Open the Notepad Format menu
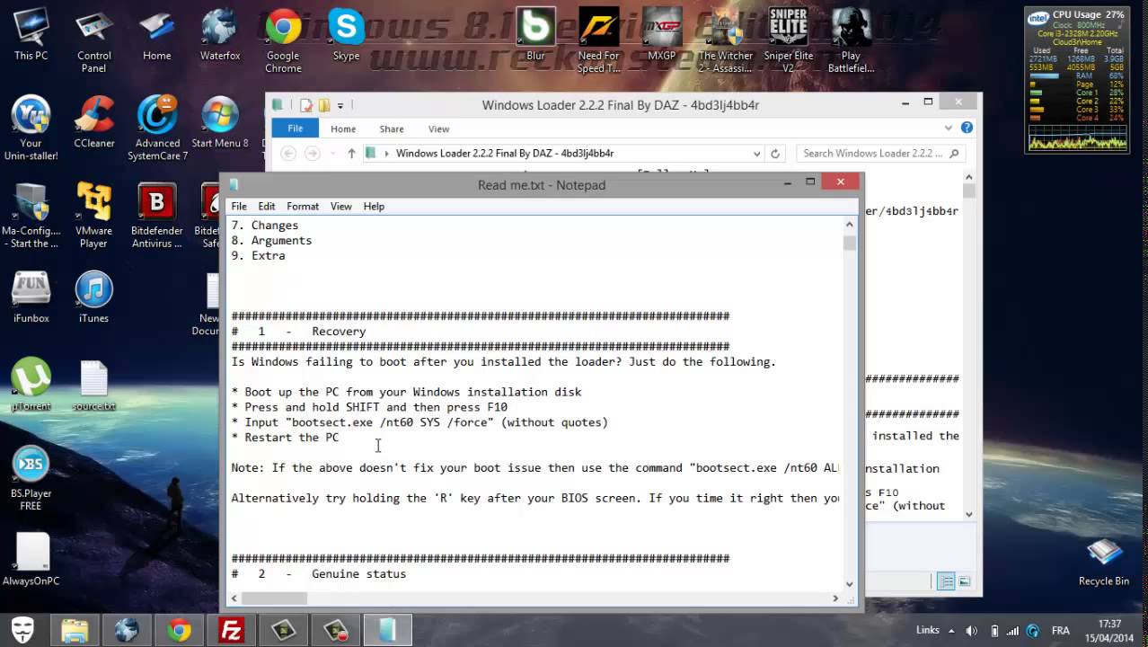The image size is (1148, 647). click(303, 207)
